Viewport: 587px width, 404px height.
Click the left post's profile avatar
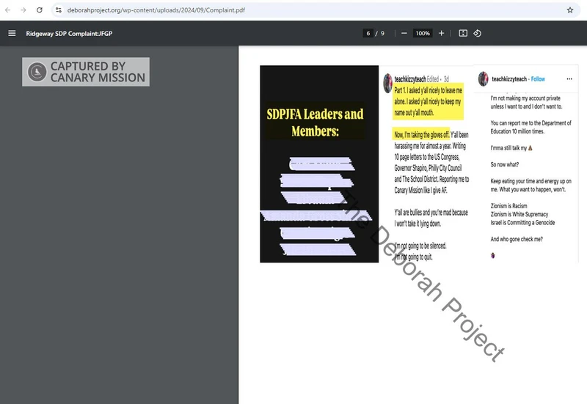(387, 84)
